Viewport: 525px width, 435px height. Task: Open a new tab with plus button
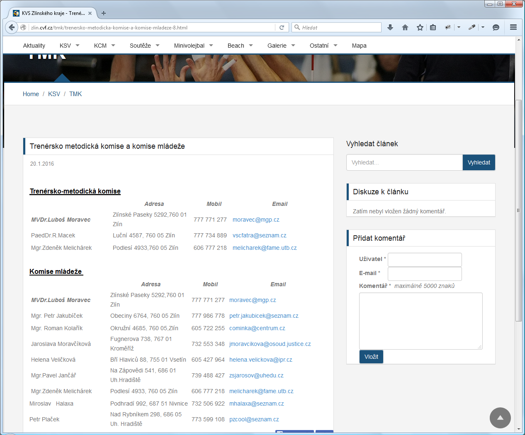[x=104, y=13]
